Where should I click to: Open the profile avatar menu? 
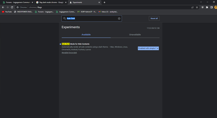click(x=216, y=7)
